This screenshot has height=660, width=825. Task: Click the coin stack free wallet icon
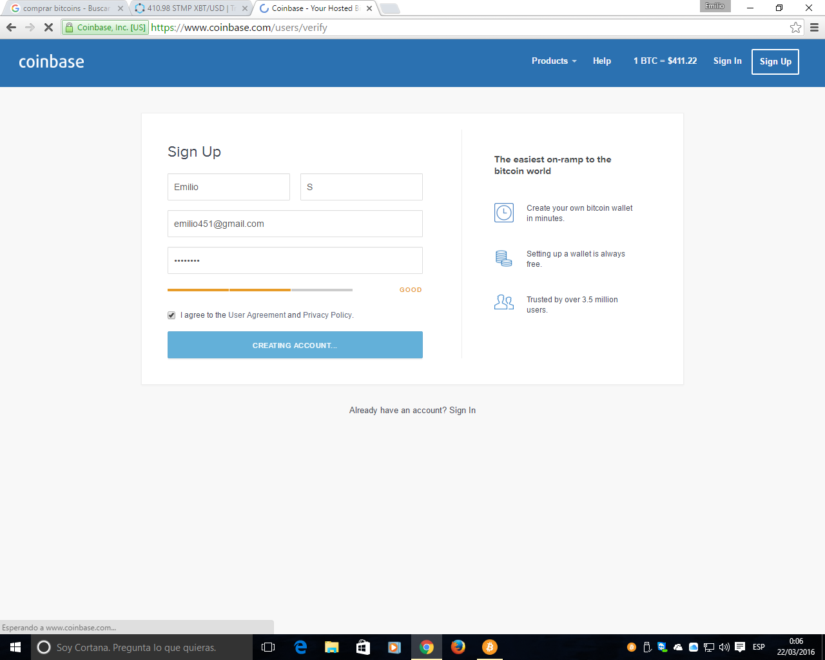pos(504,258)
